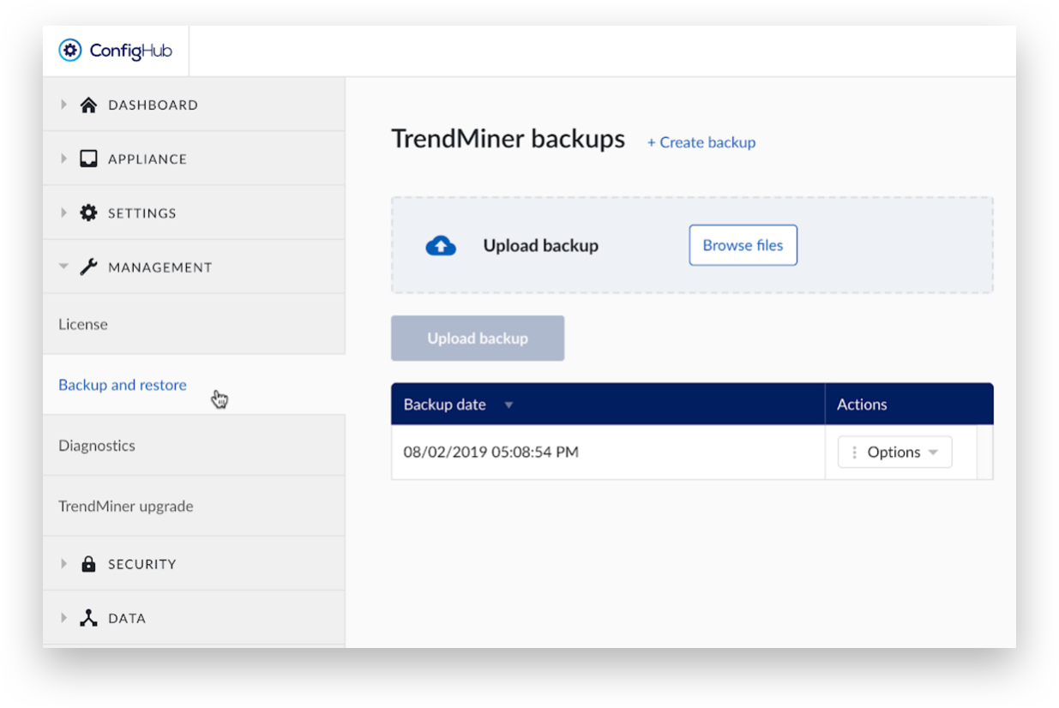Click the SECURITY label
1059x708 pixels.
pyautogui.click(x=142, y=564)
